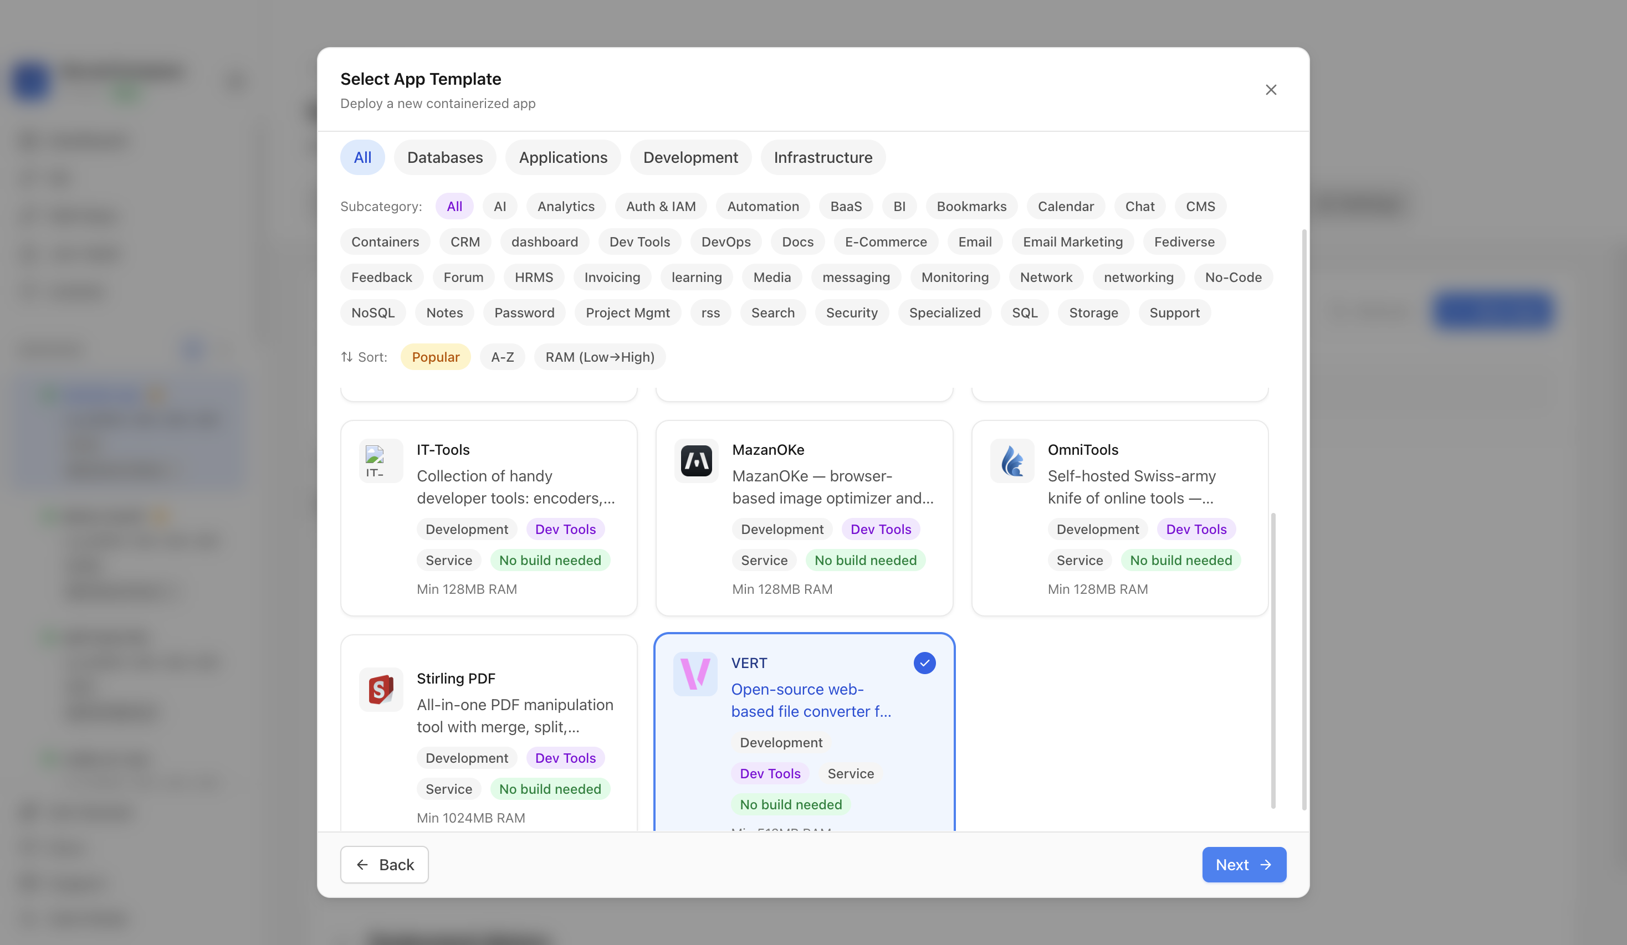The width and height of the screenshot is (1627, 945).
Task: Filter by Docs subcategory
Action: [x=797, y=242]
